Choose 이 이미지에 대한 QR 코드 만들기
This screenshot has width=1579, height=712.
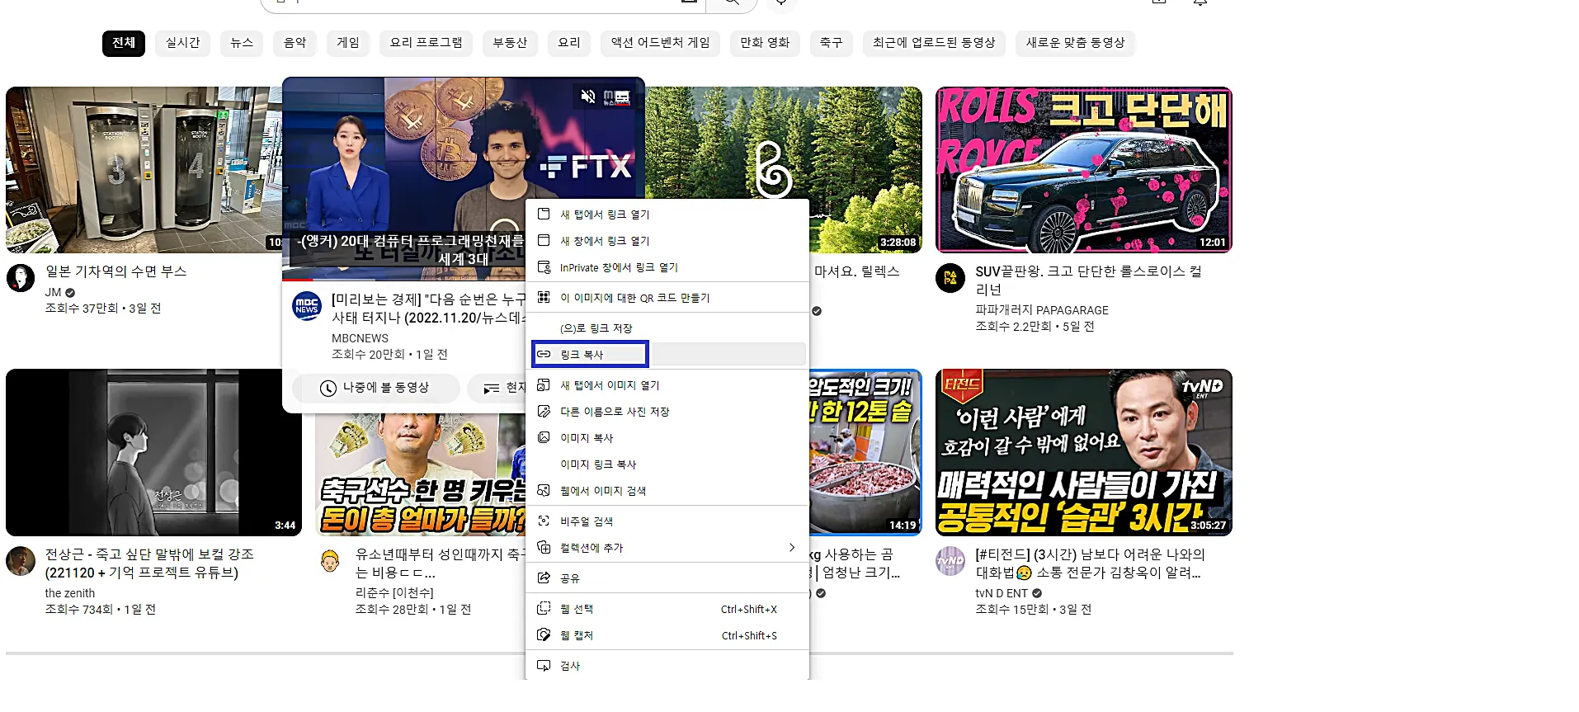(x=667, y=298)
